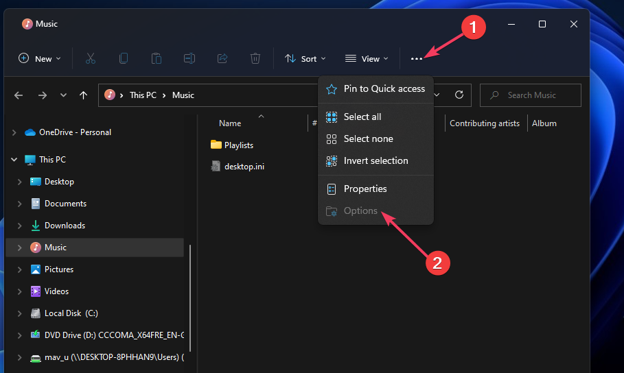Open recent locations dropdown chevron

tap(63, 95)
